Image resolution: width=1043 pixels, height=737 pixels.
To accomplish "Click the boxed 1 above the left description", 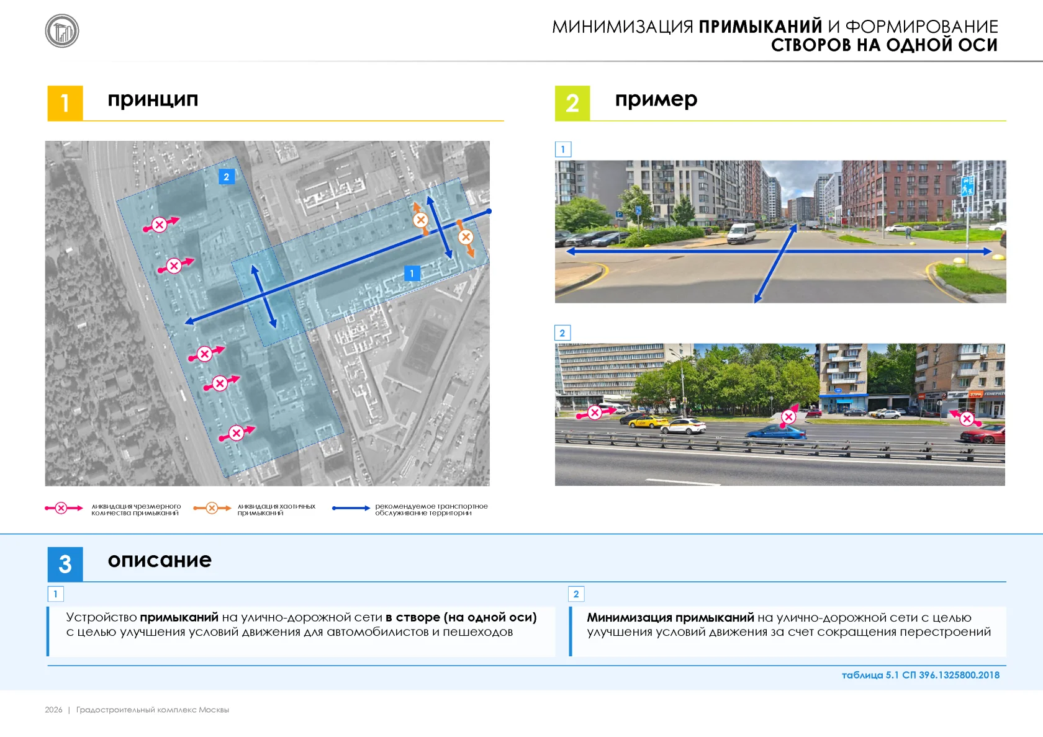I will (x=56, y=594).
